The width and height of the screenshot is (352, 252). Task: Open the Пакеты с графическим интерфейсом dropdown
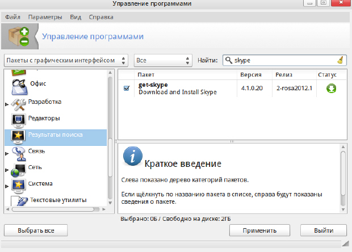tap(66, 60)
